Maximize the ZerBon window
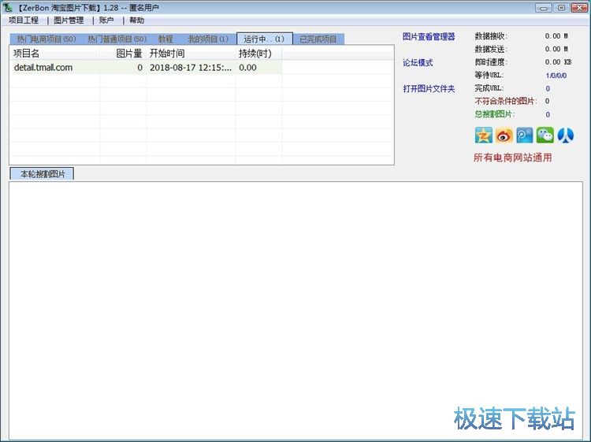This screenshot has height=442, width=591. point(561,7)
